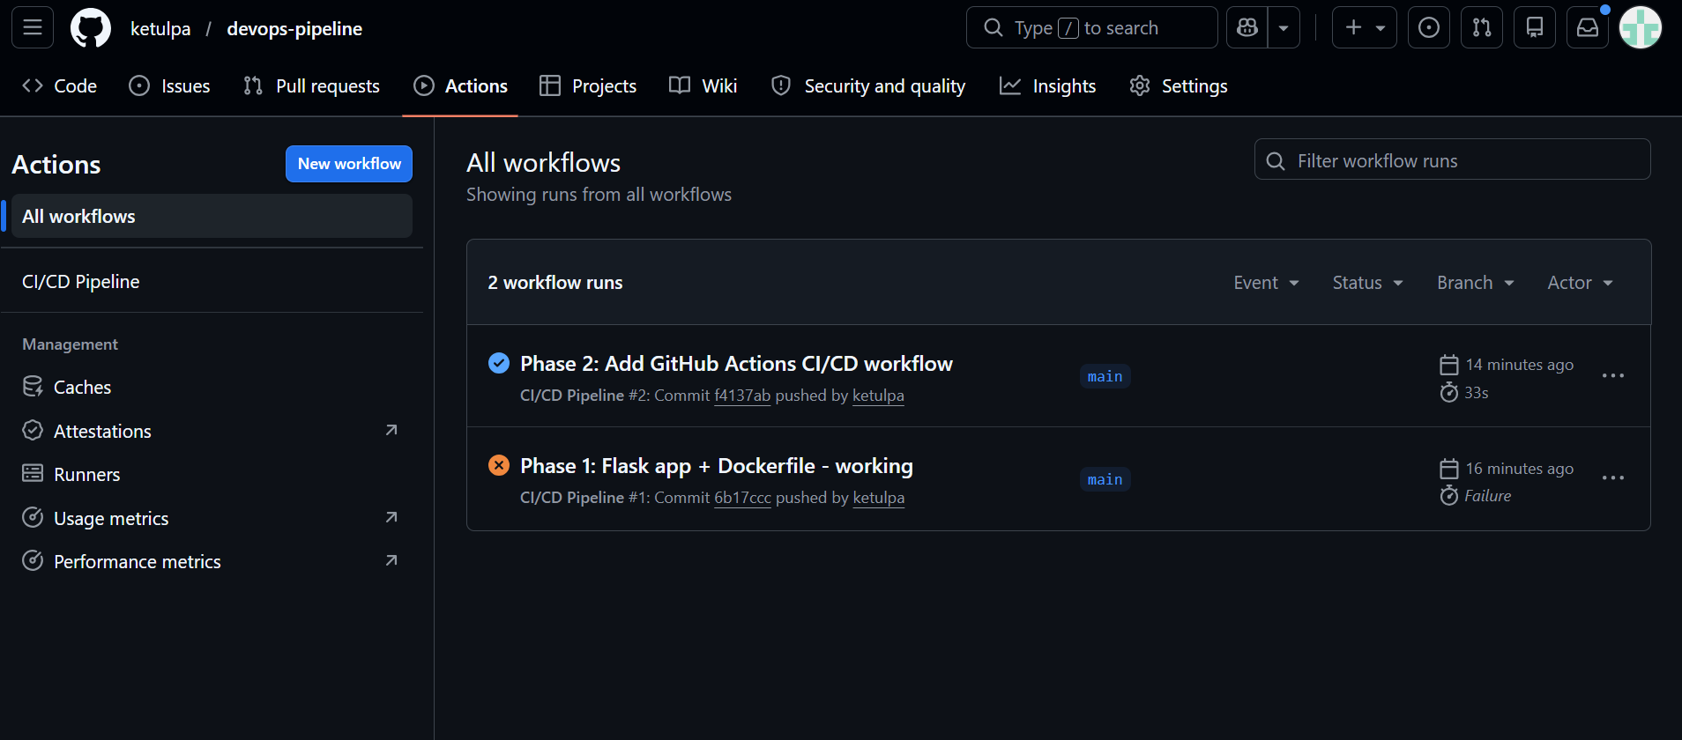Viewport: 1682px width, 740px height.
Task: Click Usage metrics external arrow icon
Action: pyautogui.click(x=391, y=517)
